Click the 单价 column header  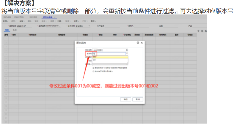coord(115,35)
